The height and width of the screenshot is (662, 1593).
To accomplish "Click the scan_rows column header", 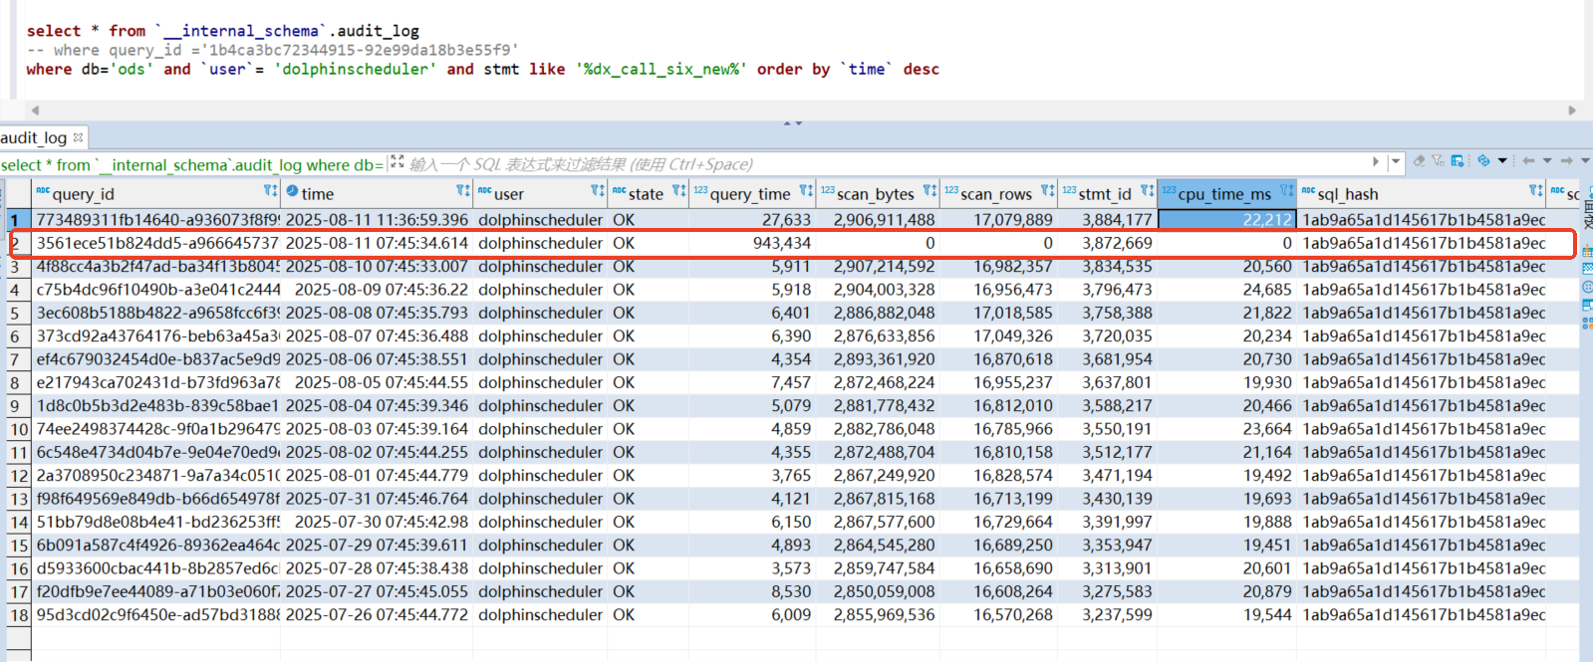I will coord(996,194).
